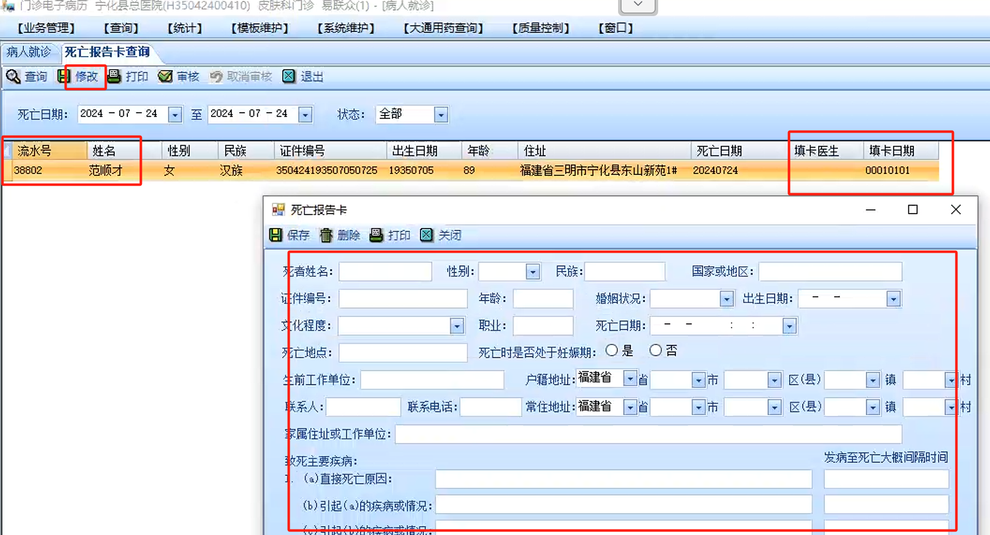The image size is (990, 535).
Task: Click the Modify (修改) save-disk icon
Action: [63, 77]
